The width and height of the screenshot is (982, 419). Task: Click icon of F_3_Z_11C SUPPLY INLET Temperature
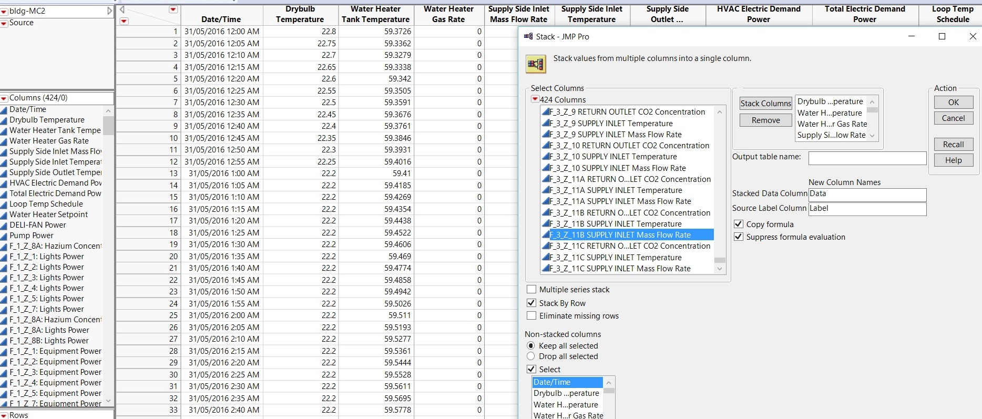pos(546,258)
